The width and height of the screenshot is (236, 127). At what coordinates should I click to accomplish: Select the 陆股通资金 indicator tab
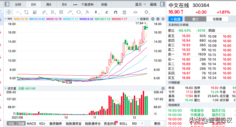tap(74, 123)
